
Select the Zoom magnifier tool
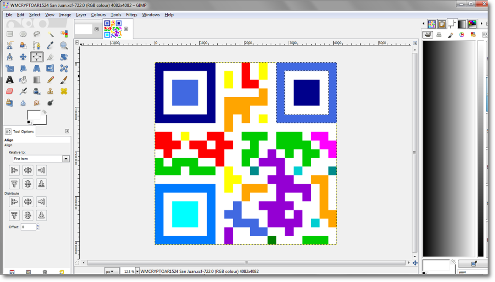[x=64, y=45]
